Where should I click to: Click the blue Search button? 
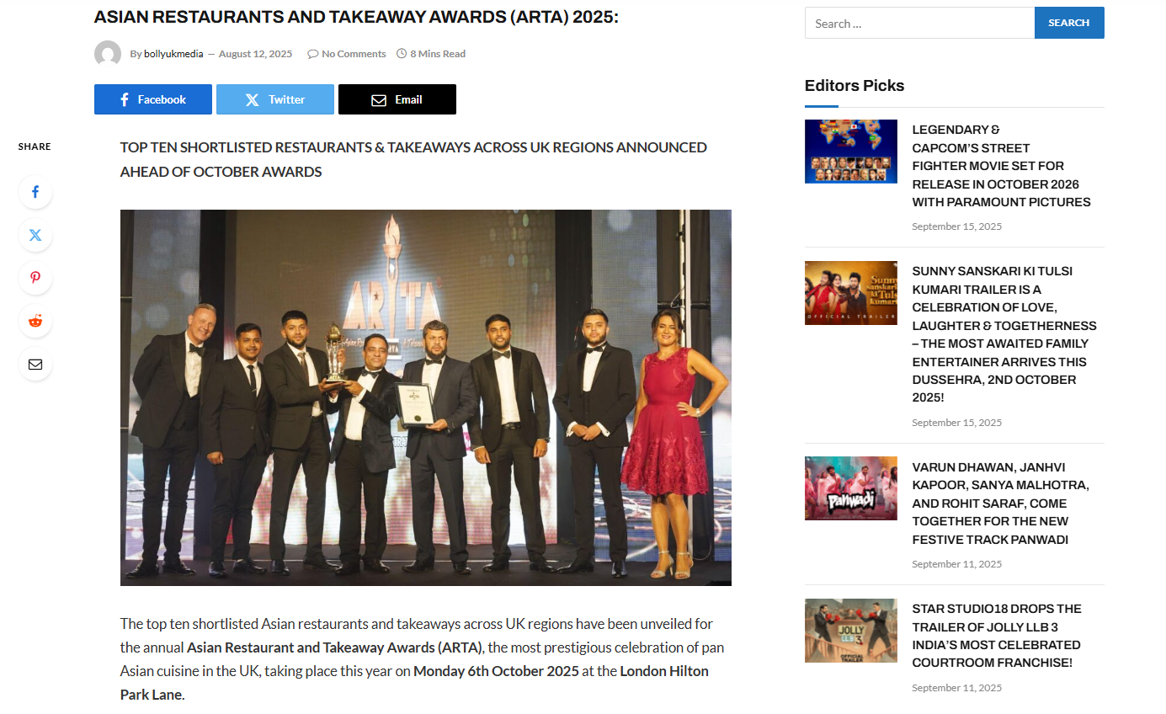click(1068, 23)
